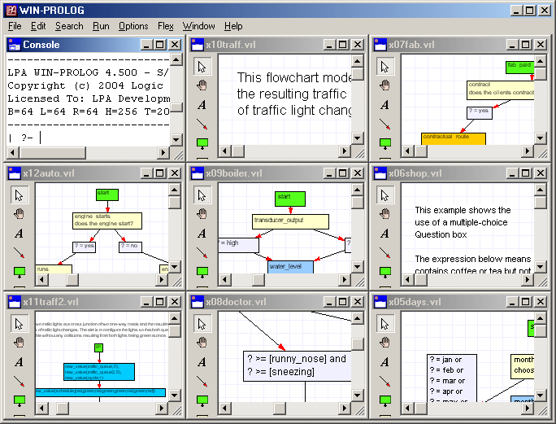Select the arrow link tool in x09boiler.vrl

coord(202,252)
